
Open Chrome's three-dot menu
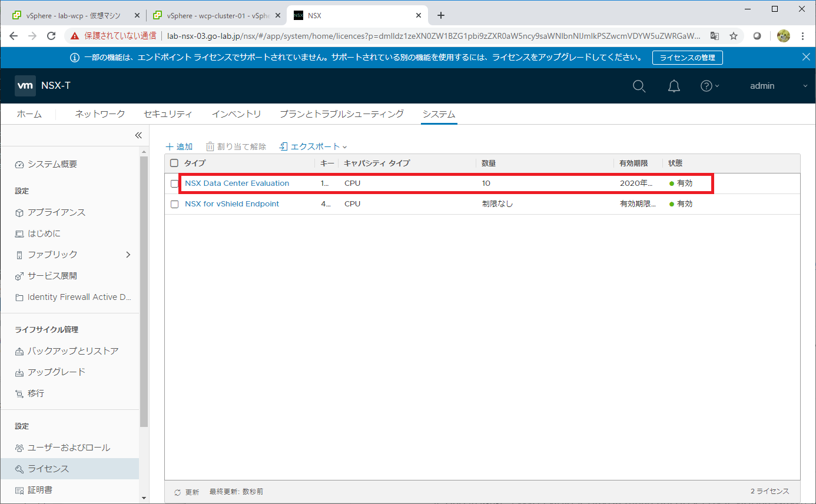pyautogui.click(x=803, y=36)
